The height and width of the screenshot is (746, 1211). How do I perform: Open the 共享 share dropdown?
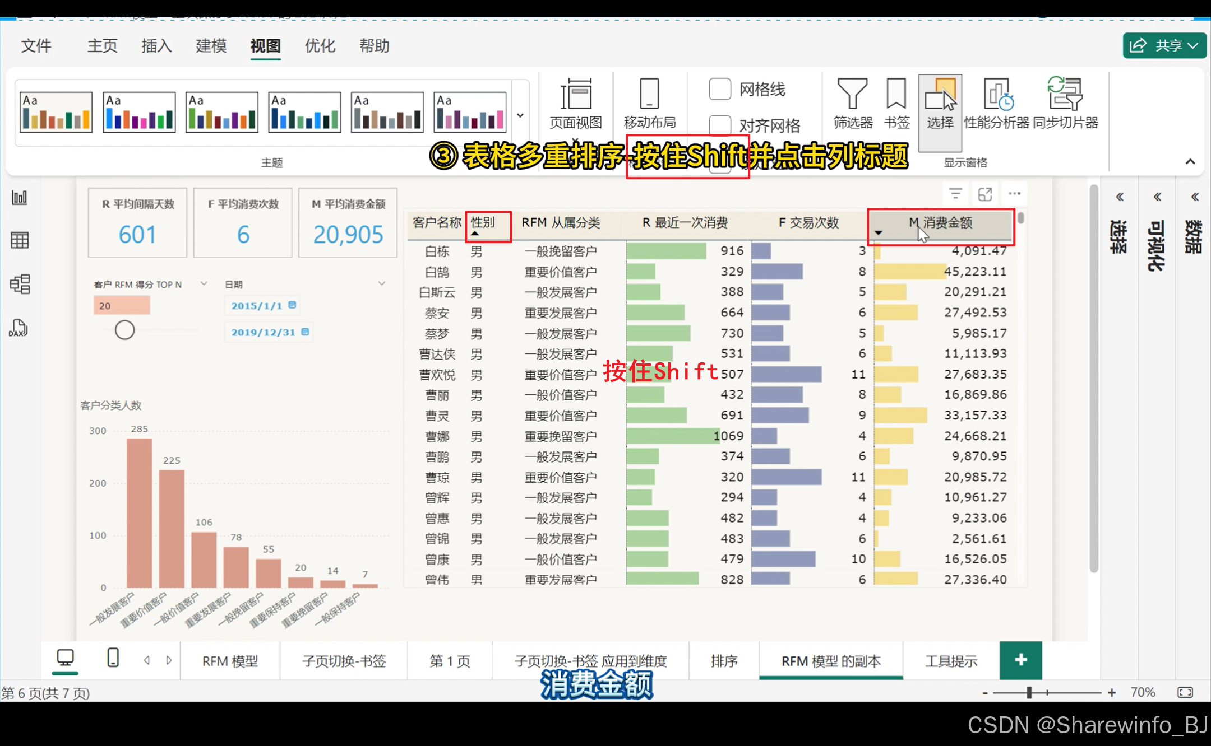point(1164,45)
